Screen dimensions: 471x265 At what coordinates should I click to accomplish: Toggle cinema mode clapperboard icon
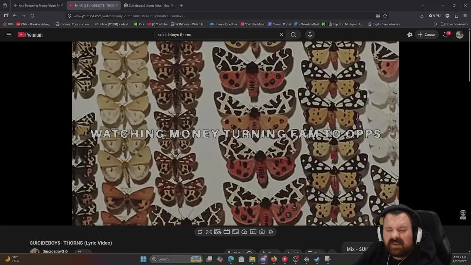(x=227, y=232)
